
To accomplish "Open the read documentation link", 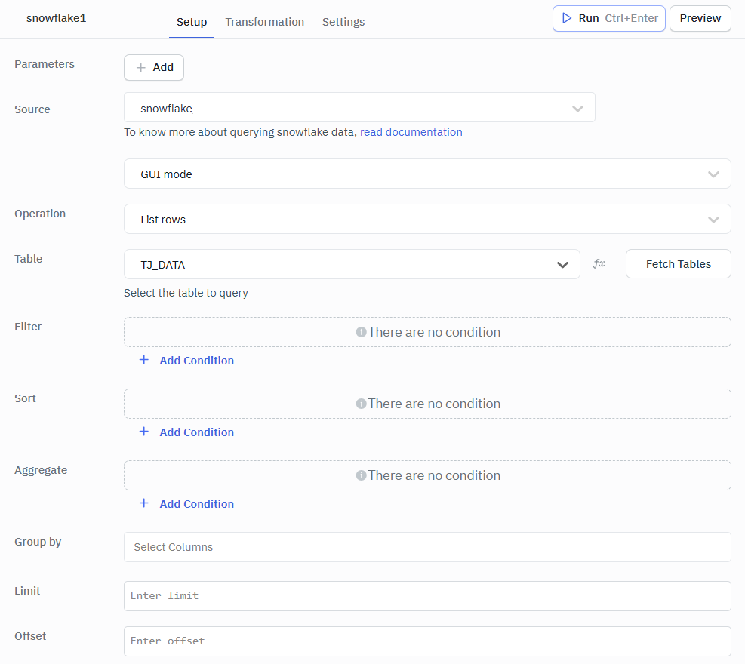I will click(411, 132).
